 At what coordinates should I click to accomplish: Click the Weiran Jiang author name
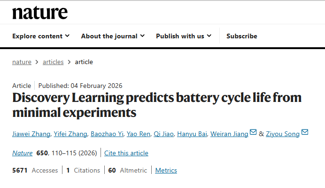click(230, 134)
